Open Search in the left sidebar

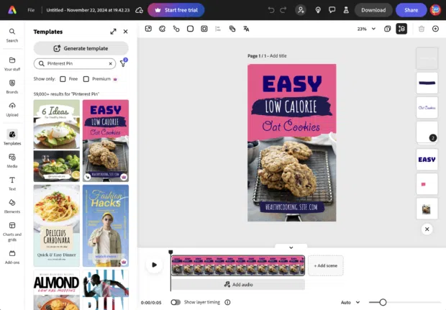pos(12,35)
